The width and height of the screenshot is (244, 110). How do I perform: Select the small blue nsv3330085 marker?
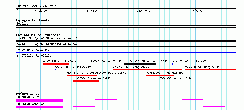click(84, 64)
